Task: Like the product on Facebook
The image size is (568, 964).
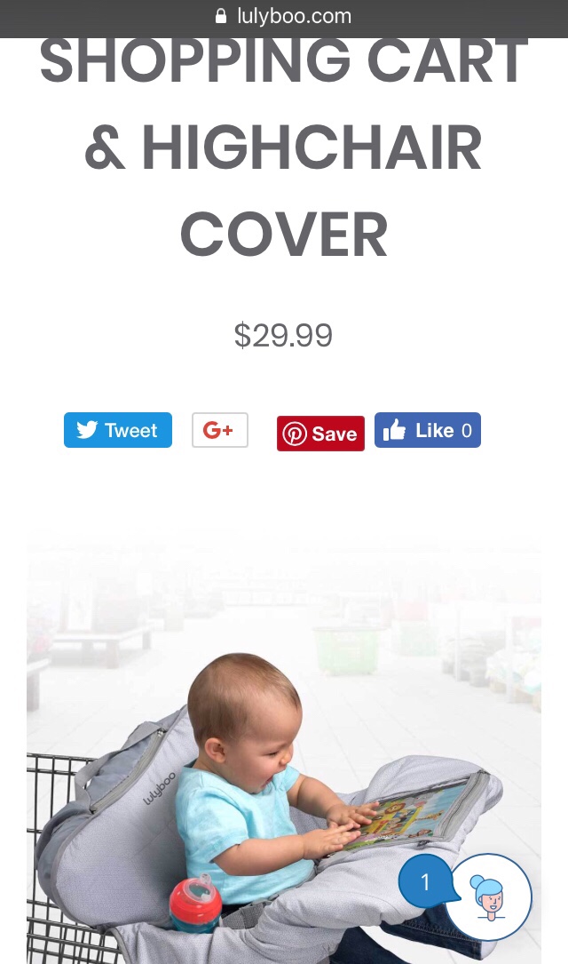Action: pos(428,430)
